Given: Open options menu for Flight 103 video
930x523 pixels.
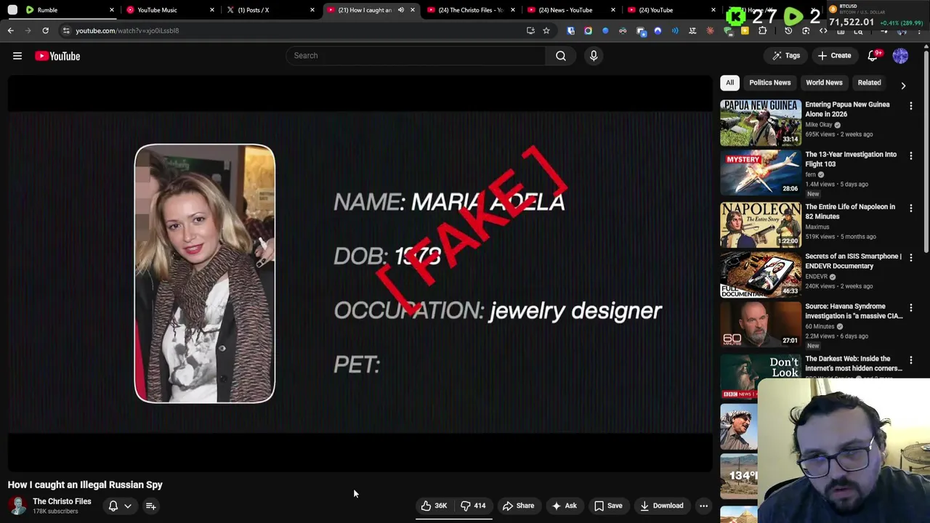Looking at the screenshot, I should pos(911,156).
